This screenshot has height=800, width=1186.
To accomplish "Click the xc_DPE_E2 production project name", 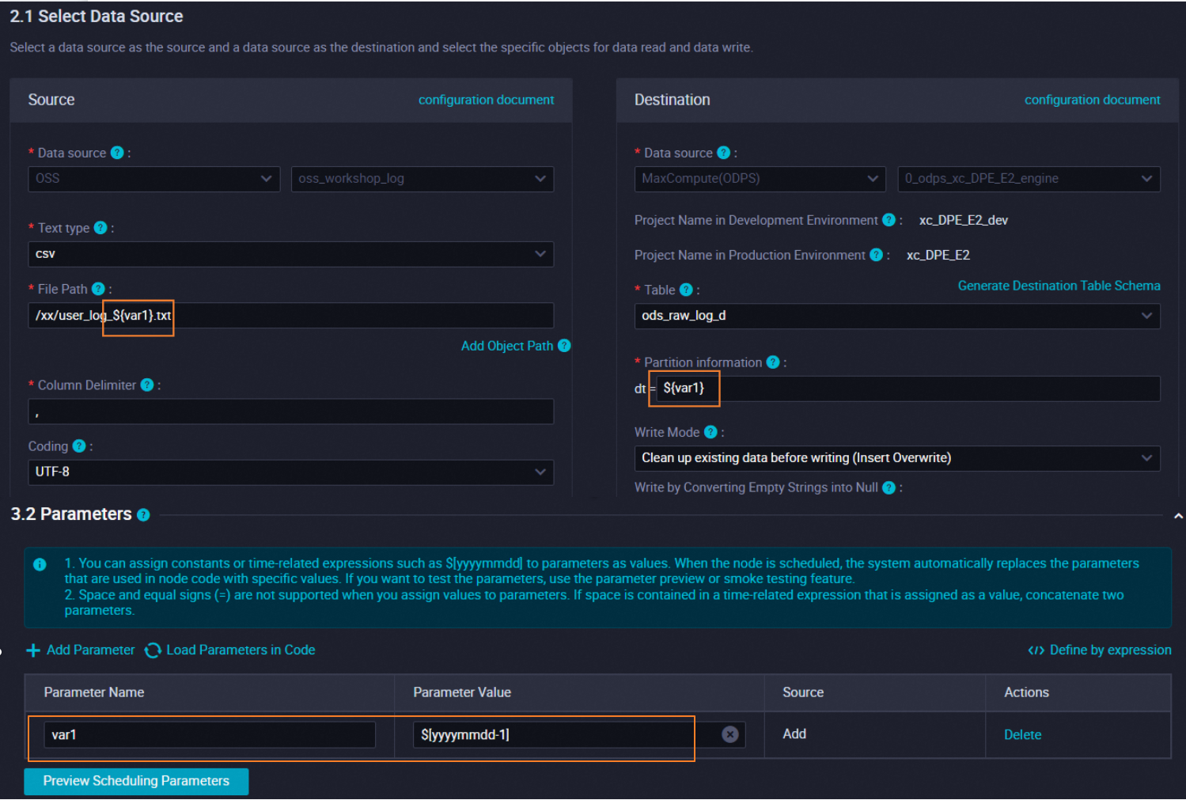I will pos(938,255).
